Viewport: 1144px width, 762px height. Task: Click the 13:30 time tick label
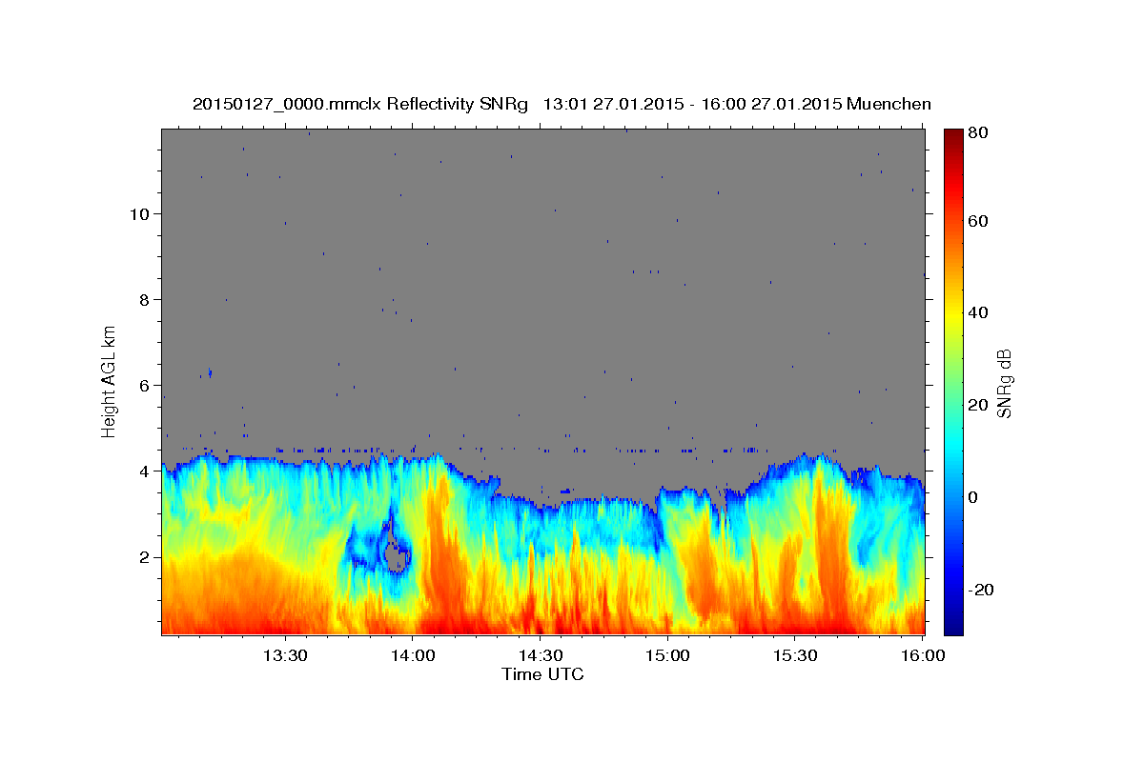pos(285,655)
